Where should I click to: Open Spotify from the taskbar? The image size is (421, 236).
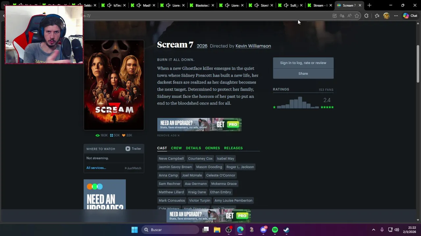click(x=275, y=230)
